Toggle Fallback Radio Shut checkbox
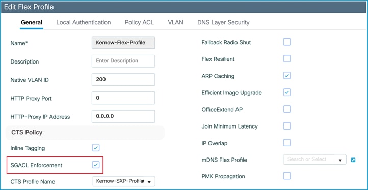368x190 pixels. [287, 42]
